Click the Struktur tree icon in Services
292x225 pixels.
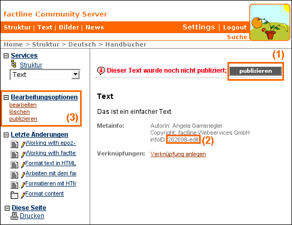pyautogui.click(x=13, y=64)
